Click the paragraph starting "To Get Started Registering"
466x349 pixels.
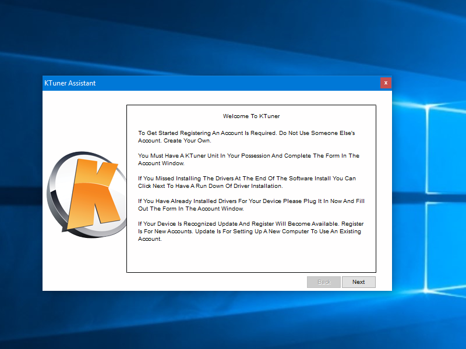tap(246, 137)
